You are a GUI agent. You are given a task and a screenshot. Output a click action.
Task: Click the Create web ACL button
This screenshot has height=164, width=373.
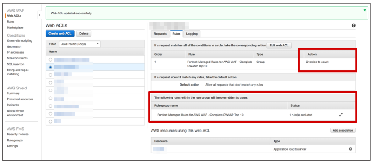(x=60, y=34)
